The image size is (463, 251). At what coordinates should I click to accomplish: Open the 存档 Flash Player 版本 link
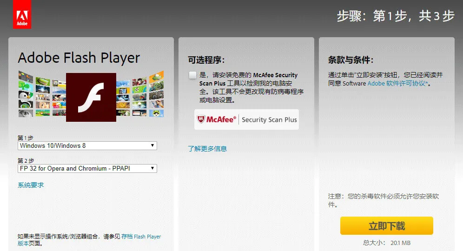point(141,237)
